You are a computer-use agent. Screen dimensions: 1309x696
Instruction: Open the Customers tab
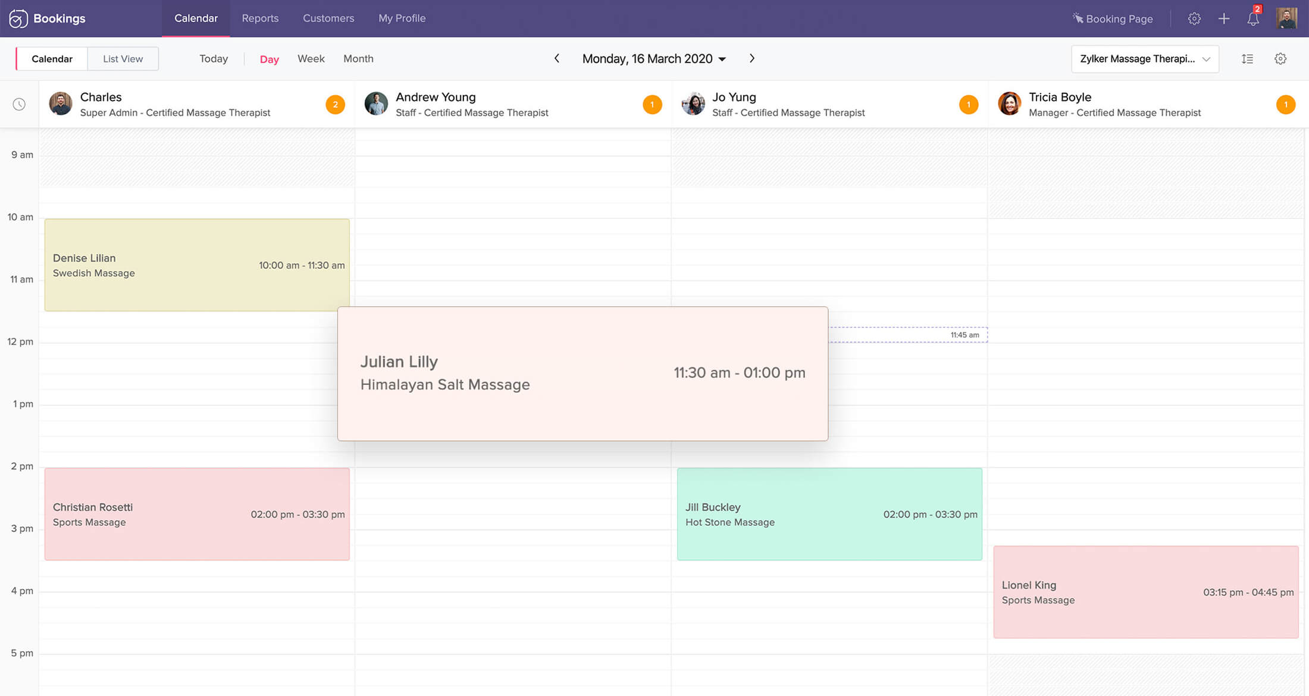click(328, 18)
